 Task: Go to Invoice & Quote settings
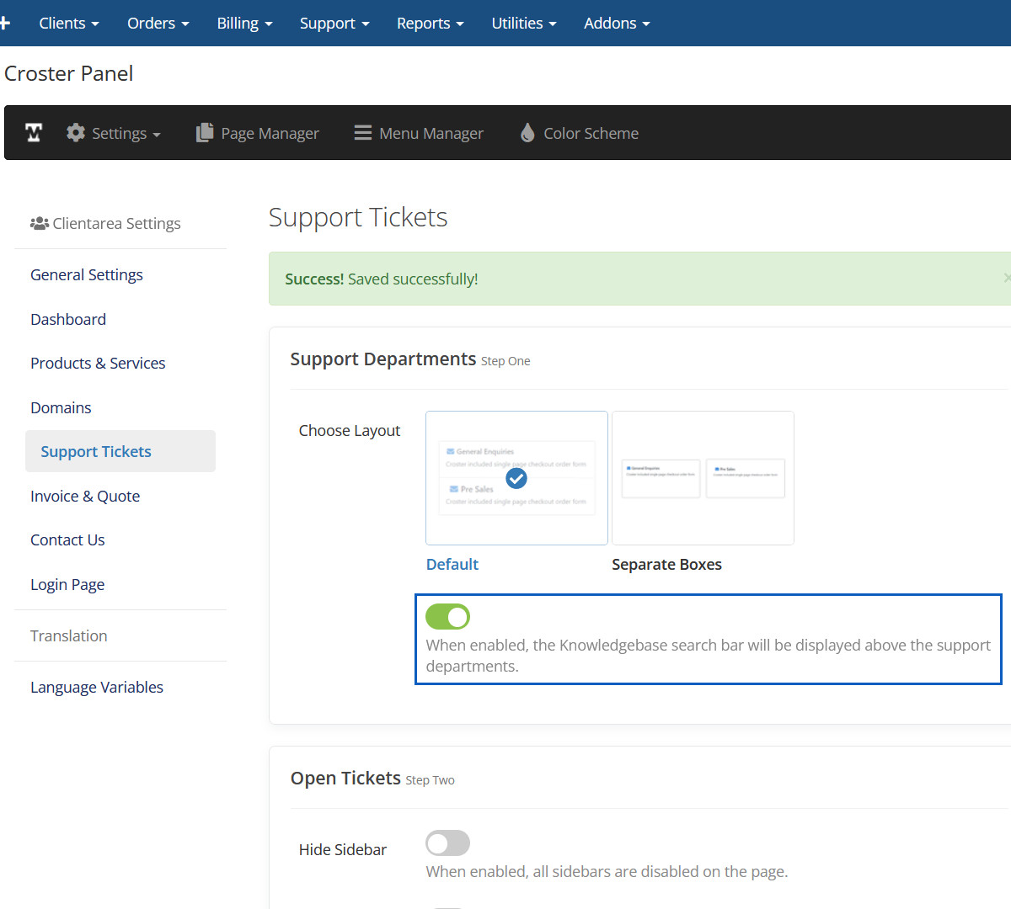(x=85, y=497)
